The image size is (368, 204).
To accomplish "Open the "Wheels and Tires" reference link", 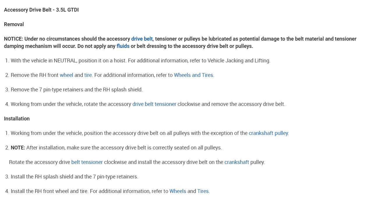I will pos(193,75).
